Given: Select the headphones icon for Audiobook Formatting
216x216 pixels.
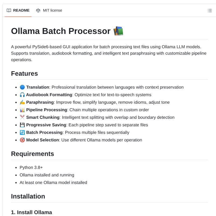Looking at the screenshot, I should pos(22,95).
